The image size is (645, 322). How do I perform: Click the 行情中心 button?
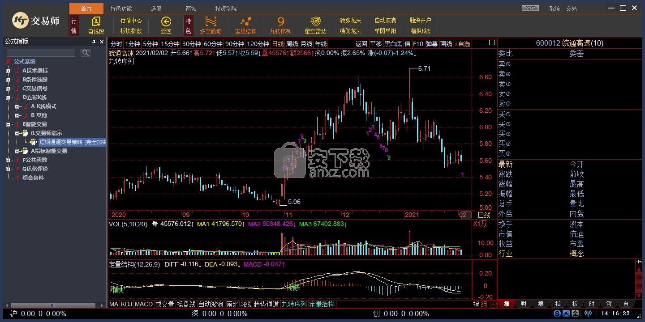tap(131, 20)
